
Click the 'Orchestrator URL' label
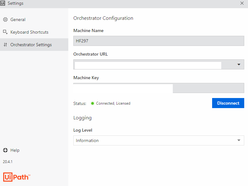click(90, 54)
